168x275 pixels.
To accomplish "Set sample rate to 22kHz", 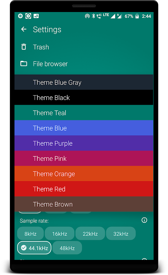I will pyautogui.click(x=90, y=233).
